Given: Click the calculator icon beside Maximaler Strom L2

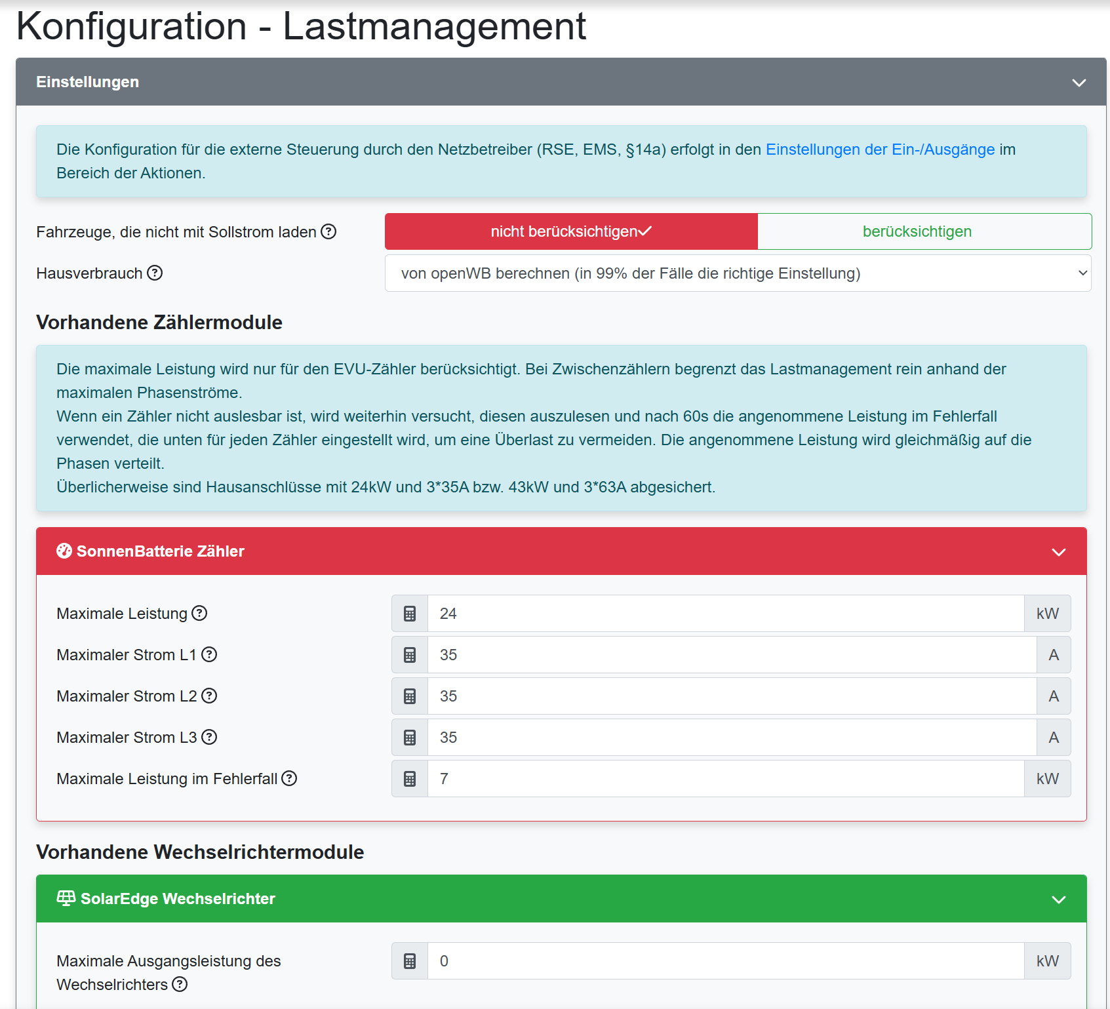Looking at the screenshot, I should coord(409,696).
